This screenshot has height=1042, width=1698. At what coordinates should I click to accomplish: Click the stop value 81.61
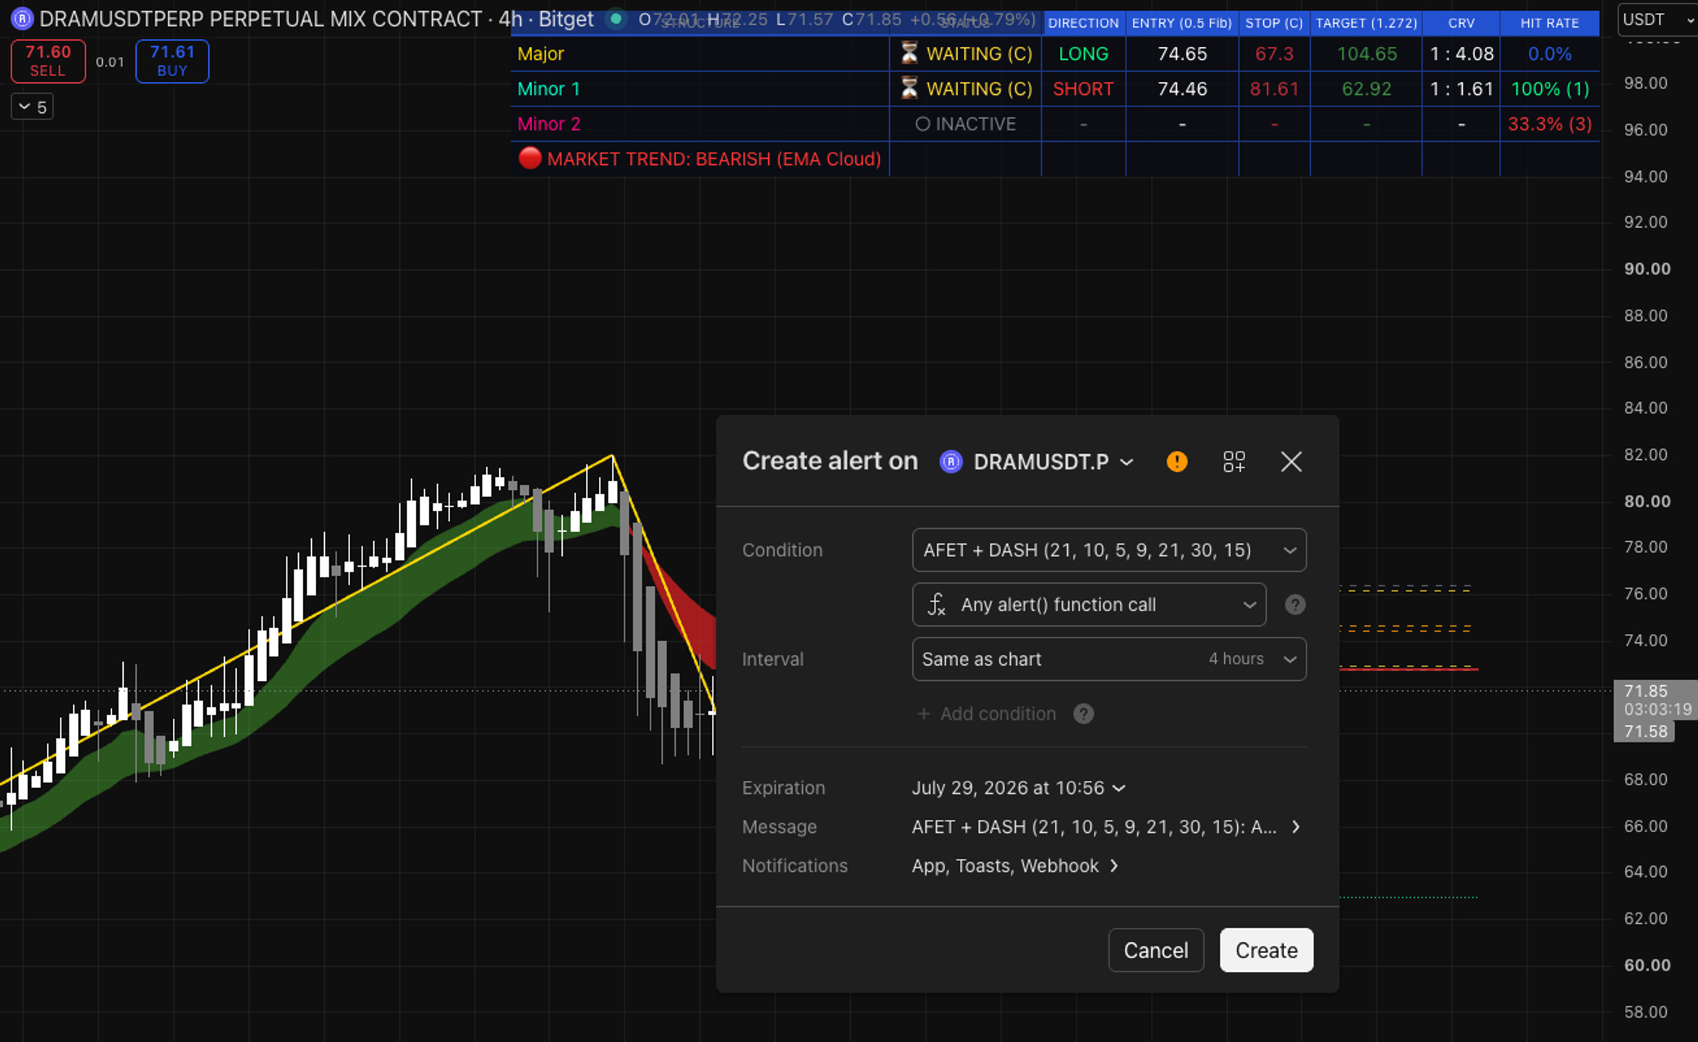[1274, 89]
